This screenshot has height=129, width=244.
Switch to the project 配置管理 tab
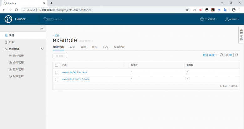[119, 47]
